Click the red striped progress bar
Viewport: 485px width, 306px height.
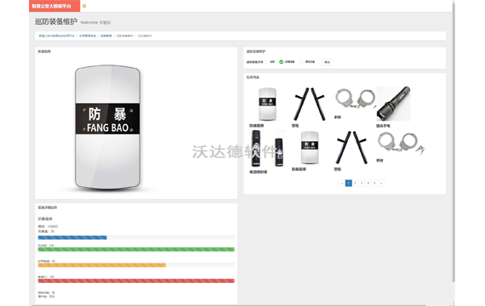pos(136,280)
